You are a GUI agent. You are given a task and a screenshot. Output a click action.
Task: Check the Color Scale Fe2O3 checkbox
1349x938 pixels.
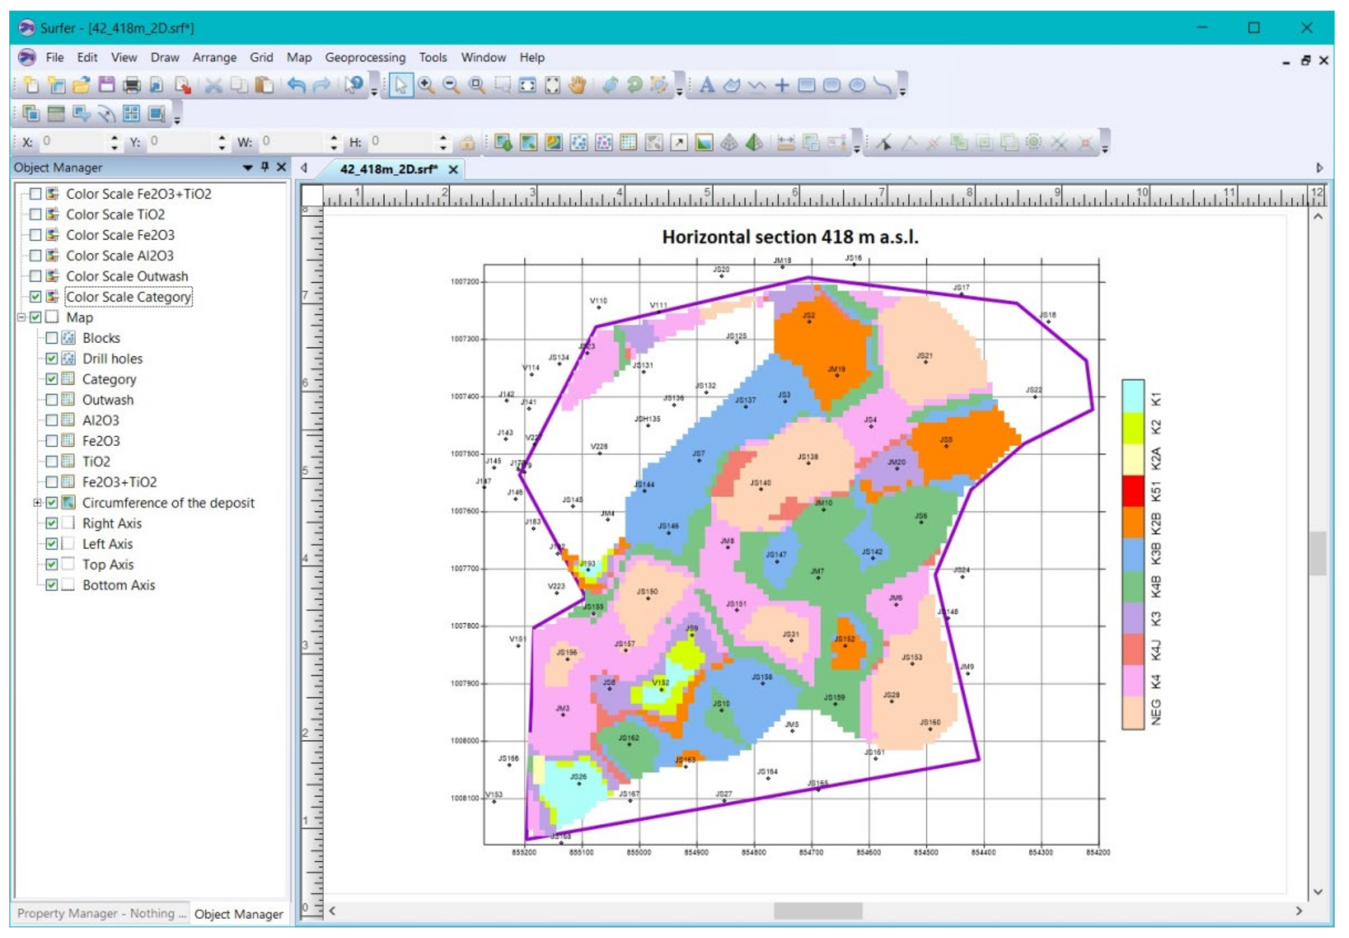tap(35, 235)
